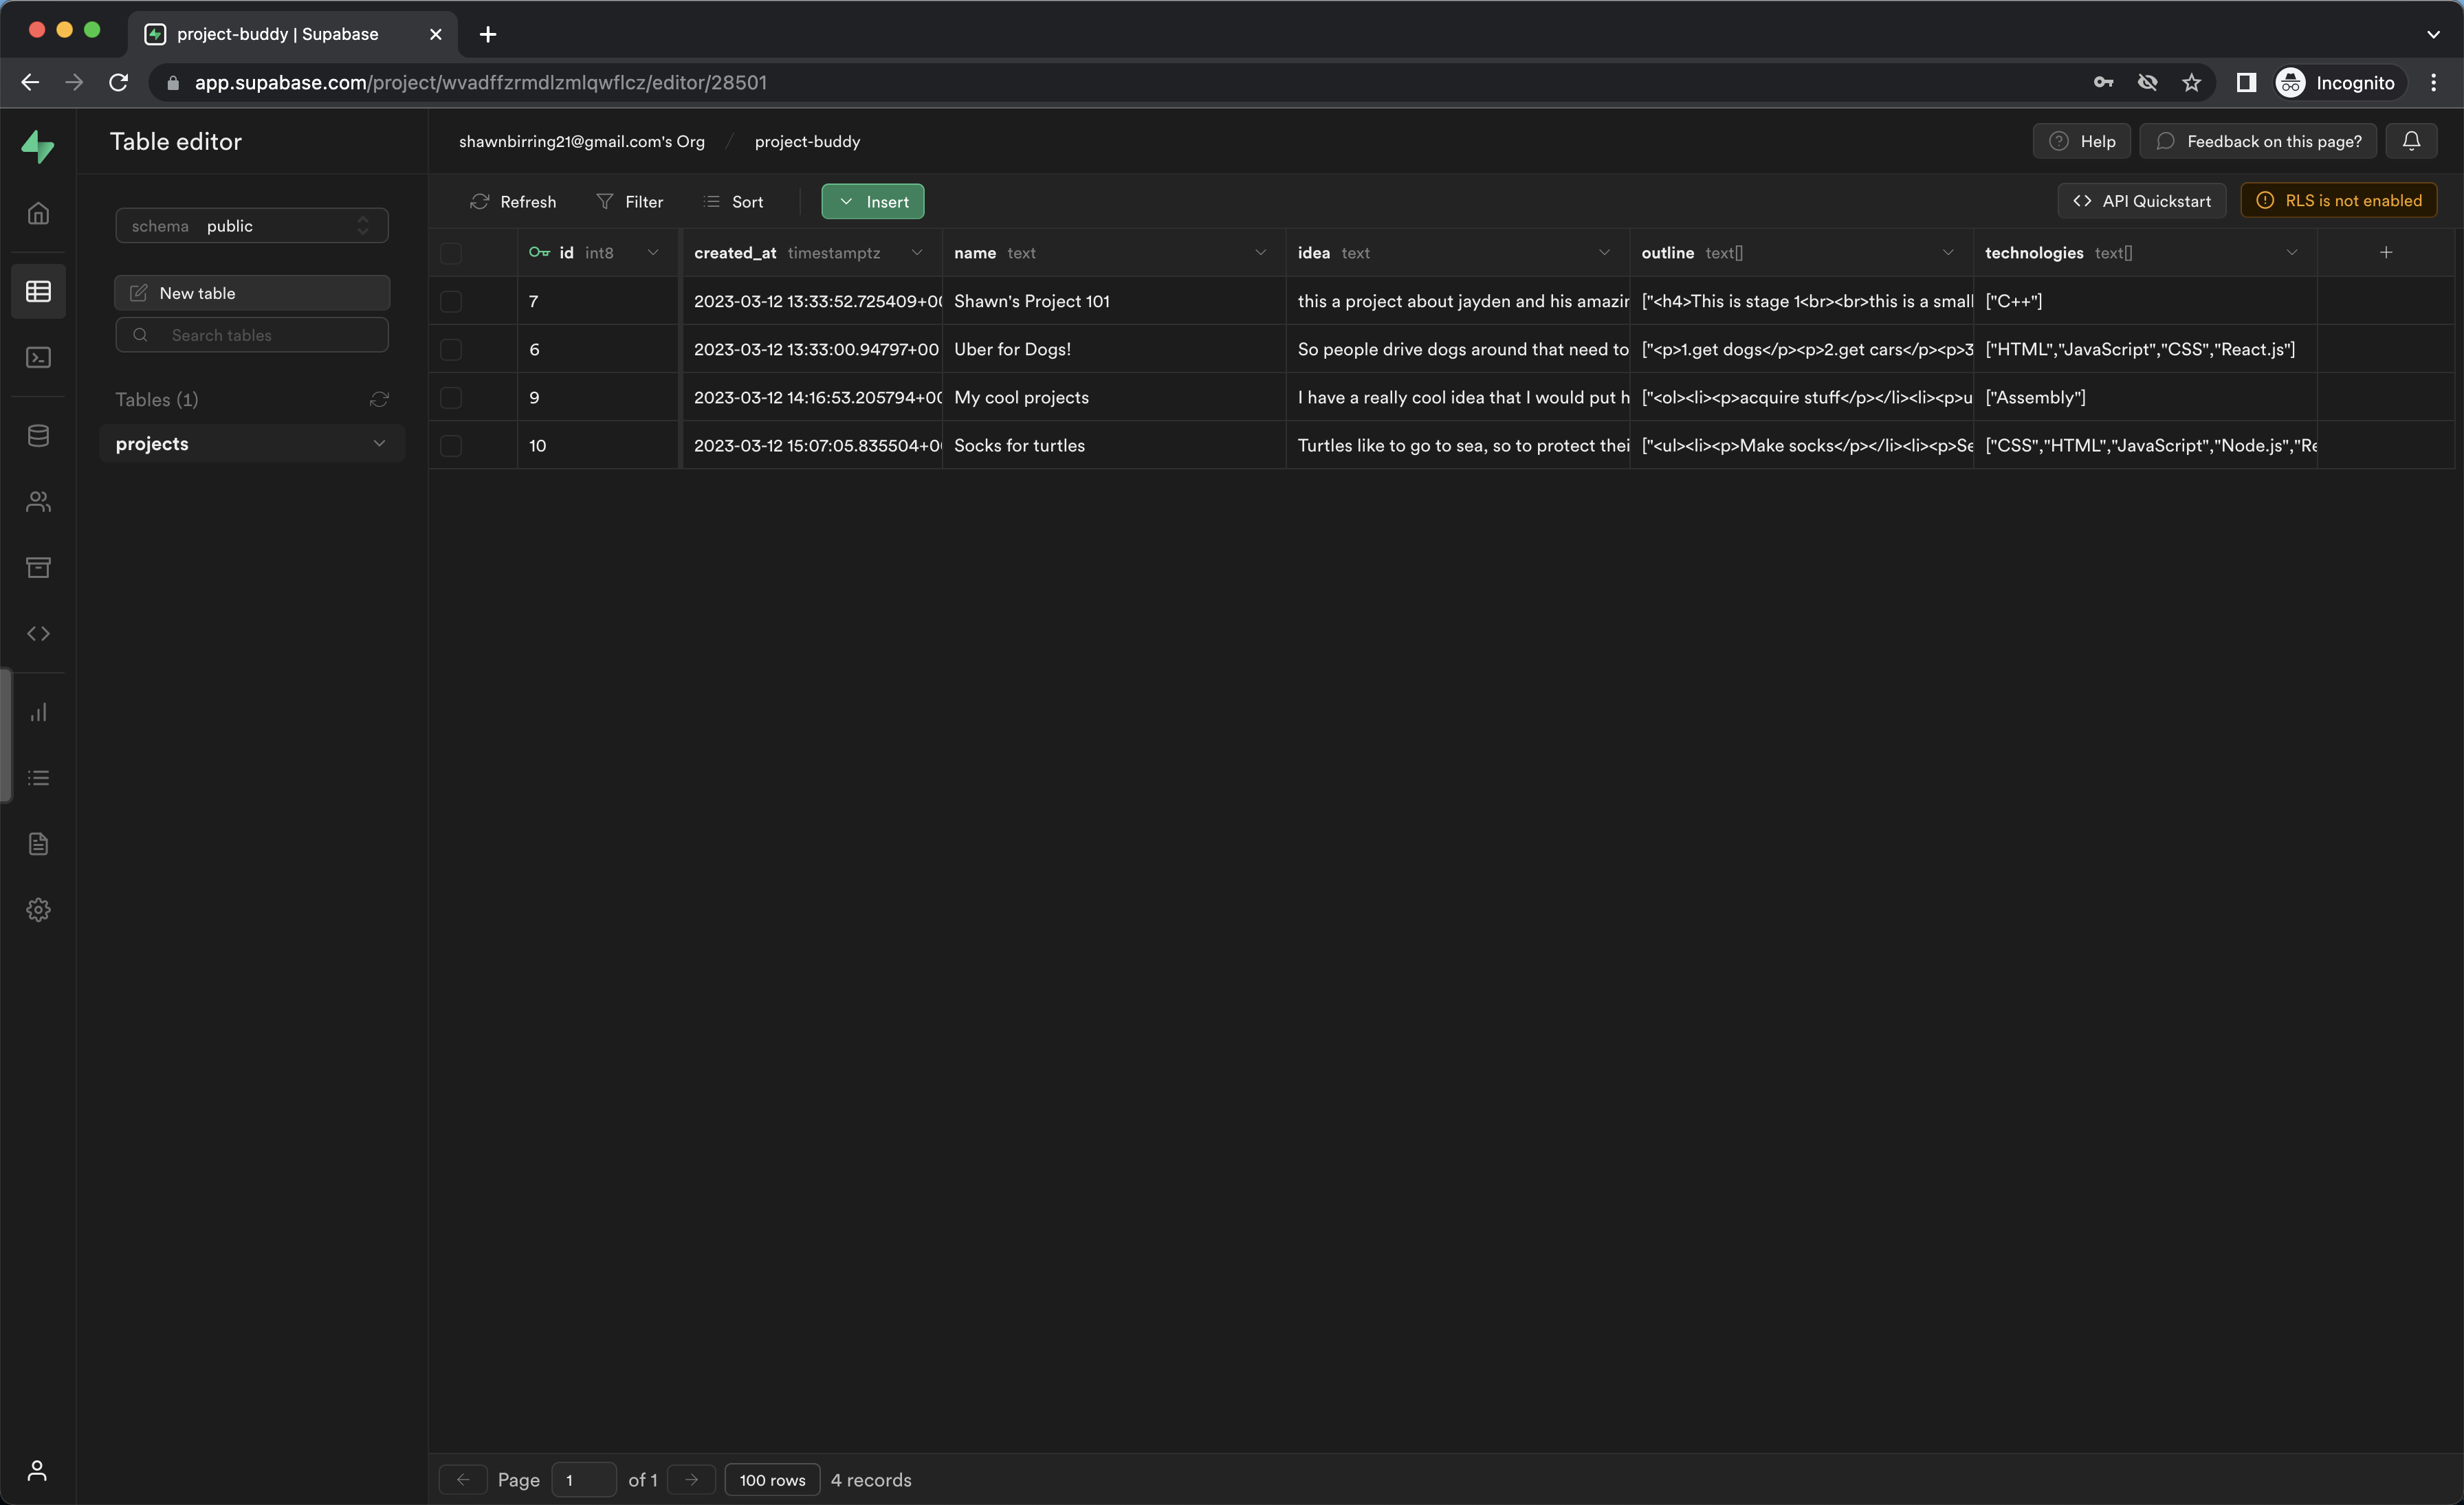The image size is (2464, 1505).
Task: Open the Storage sidebar icon
Action: click(38, 568)
